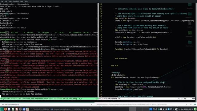Switch to the EngineeringUnits browser window
Viewport: 197px width, 111px height.
tap(61, 109)
